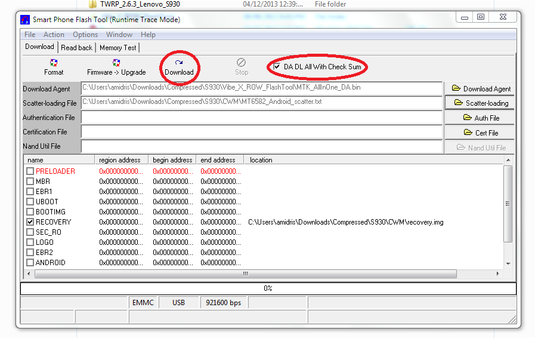Click the Auth File button

pyautogui.click(x=480, y=118)
